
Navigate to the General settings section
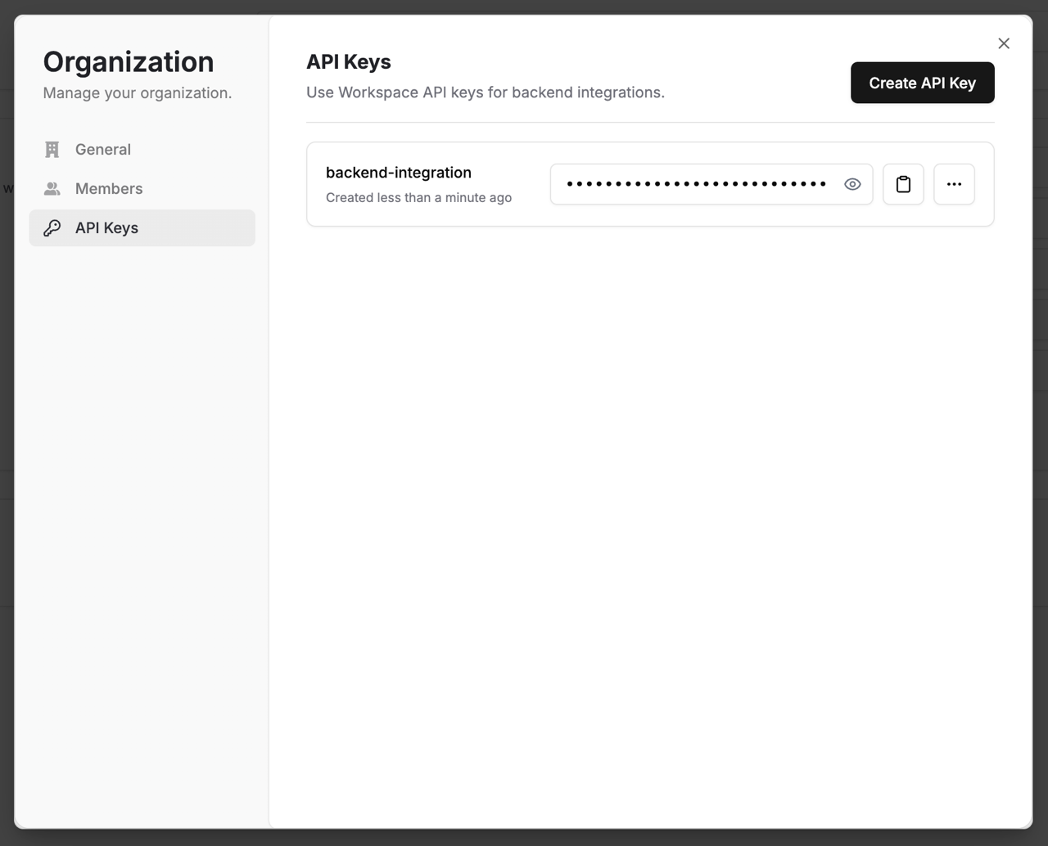[102, 149]
